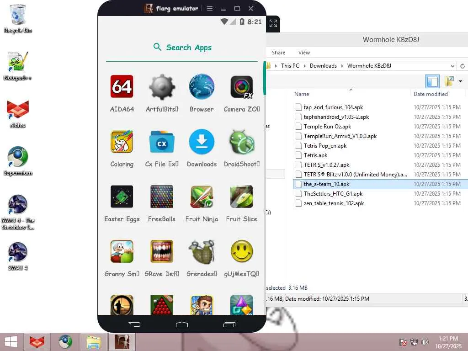The height and width of the screenshot is (351, 468).
Task: Click Downloads in the address breadcrumb
Action: (323, 66)
